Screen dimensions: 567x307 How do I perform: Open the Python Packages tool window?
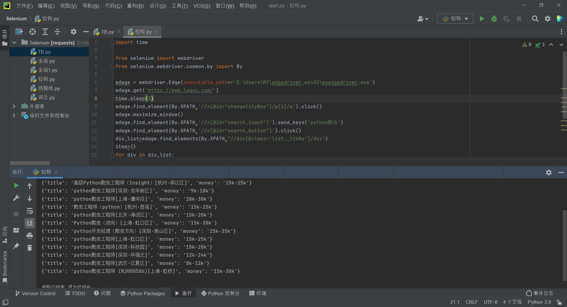pos(143,293)
